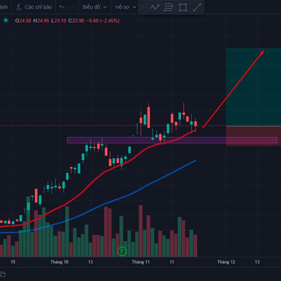This screenshot has width=281, height=281.
Task: Click the open price O24.50
Action: tap(23, 21)
